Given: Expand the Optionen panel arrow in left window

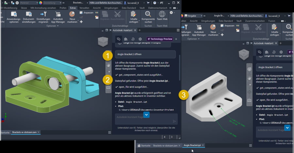Looking at the screenshot, I should pos(58,26).
